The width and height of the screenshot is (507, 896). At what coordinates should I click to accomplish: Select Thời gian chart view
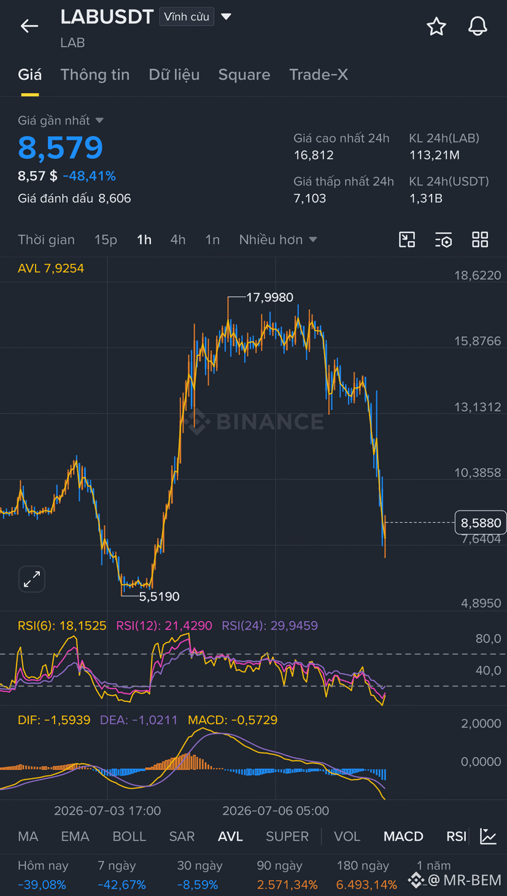[46, 239]
